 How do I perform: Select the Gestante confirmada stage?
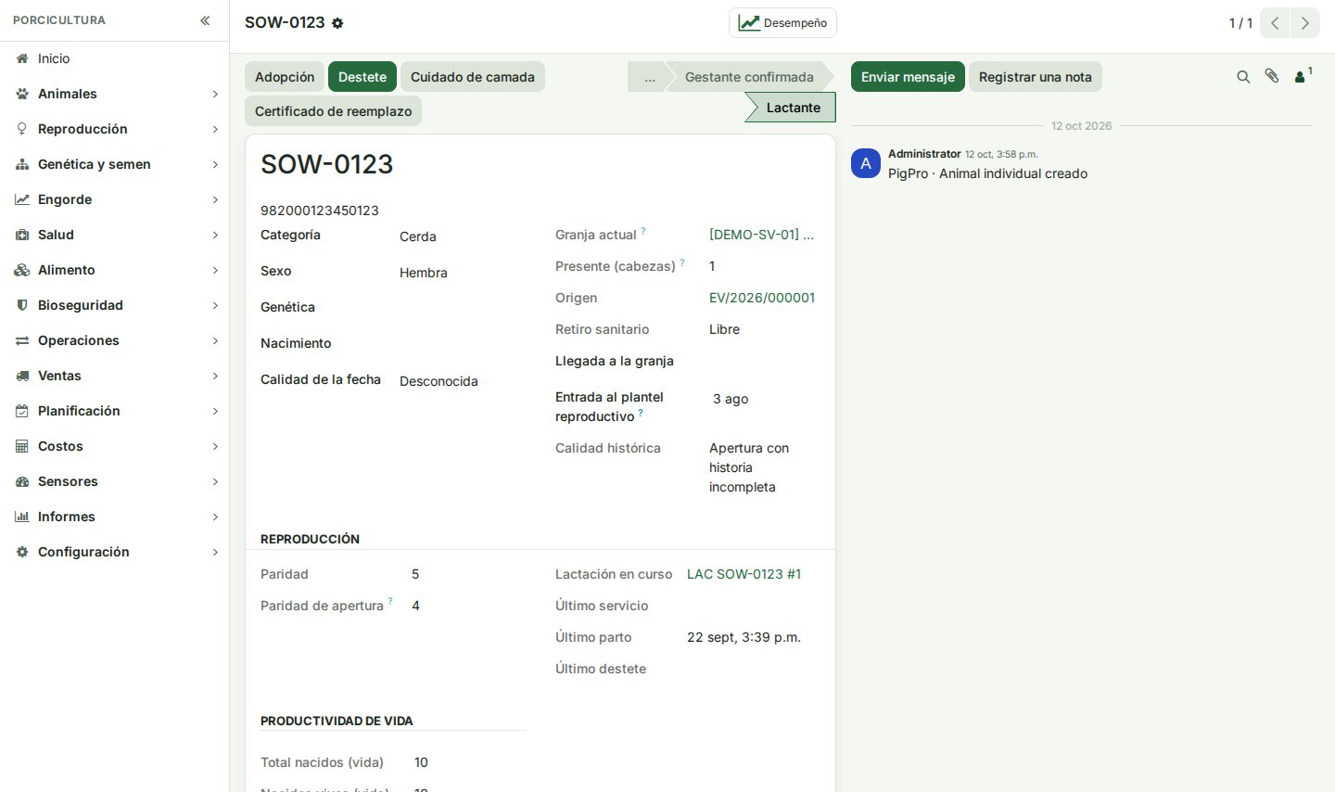pos(748,77)
